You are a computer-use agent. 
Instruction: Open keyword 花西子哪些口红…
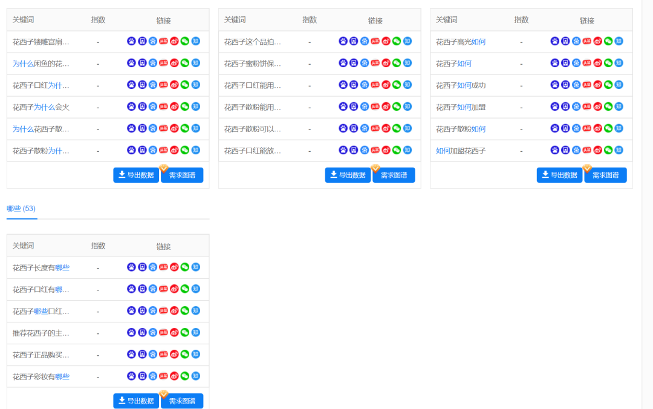[x=41, y=312]
